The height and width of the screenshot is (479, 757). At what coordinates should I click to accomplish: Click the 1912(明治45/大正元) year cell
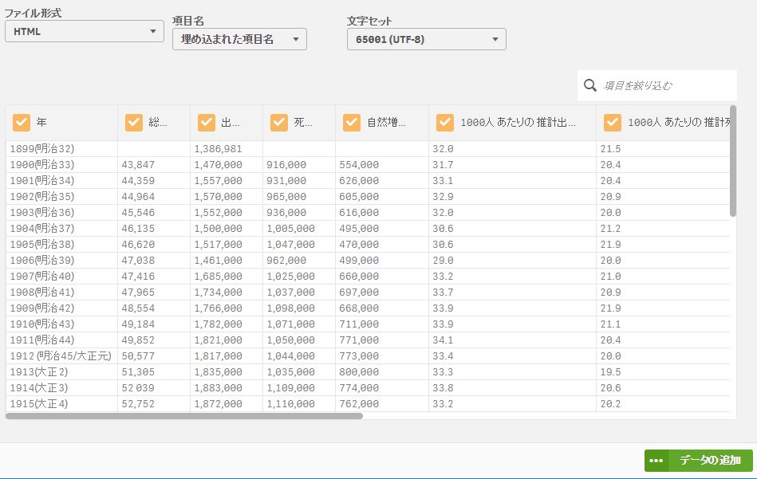click(61, 356)
